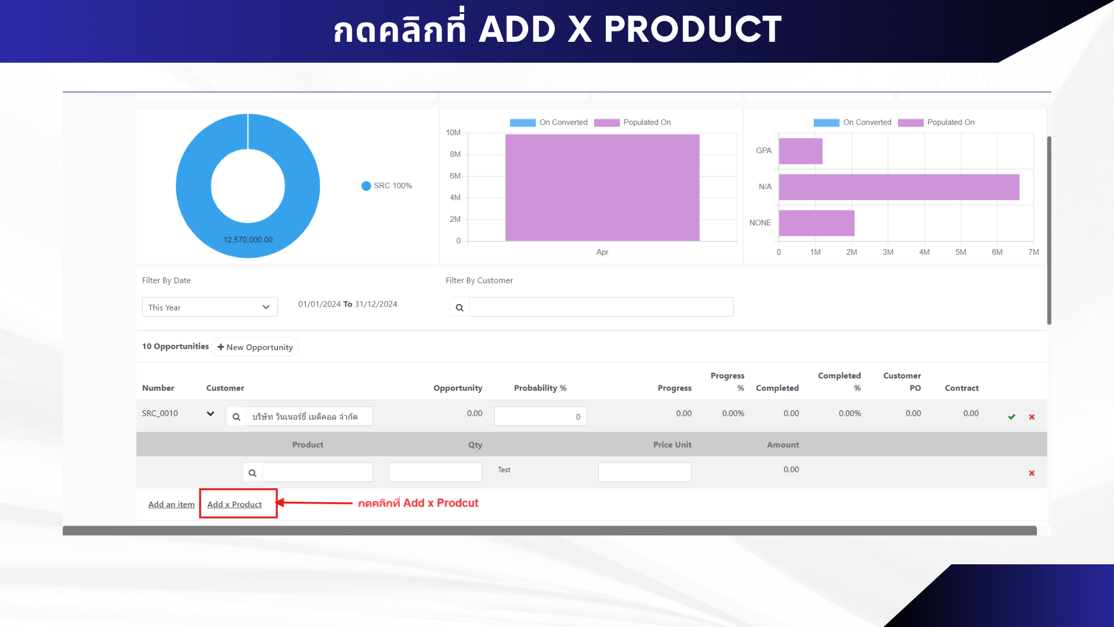Toggle Populated On legend in middle chart
The width and height of the screenshot is (1114, 627).
pyautogui.click(x=632, y=122)
